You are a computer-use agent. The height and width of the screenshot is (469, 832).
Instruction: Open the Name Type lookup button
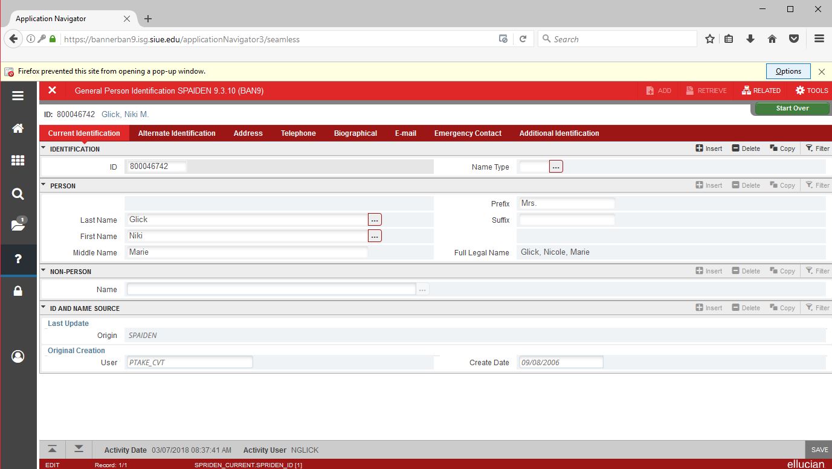coord(556,167)
